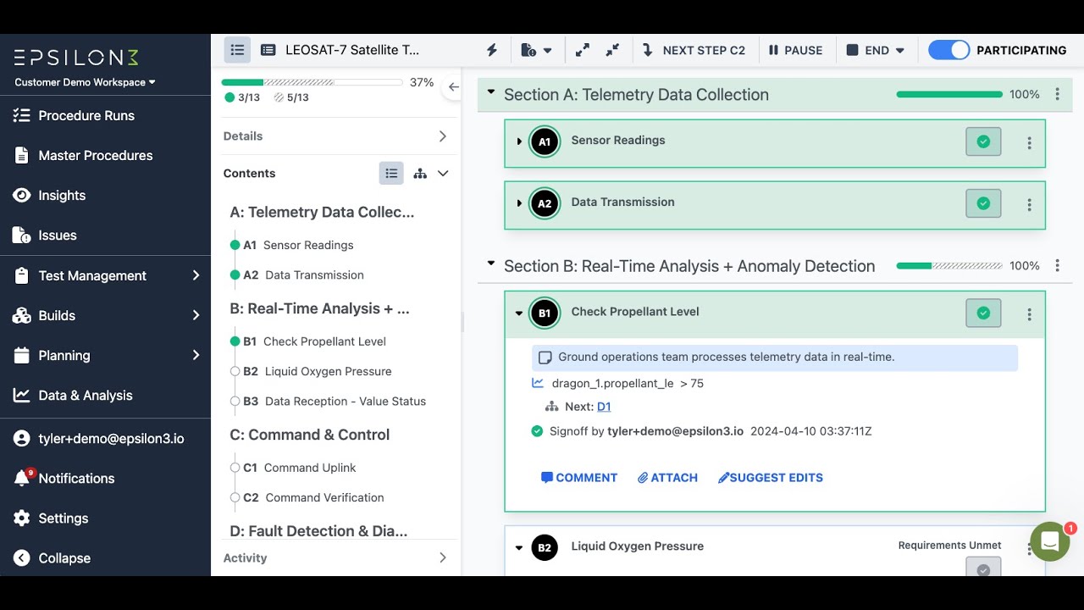1084x610 pixels.
Task: Expand the Builds submenu
Action: tap(105, 315)
